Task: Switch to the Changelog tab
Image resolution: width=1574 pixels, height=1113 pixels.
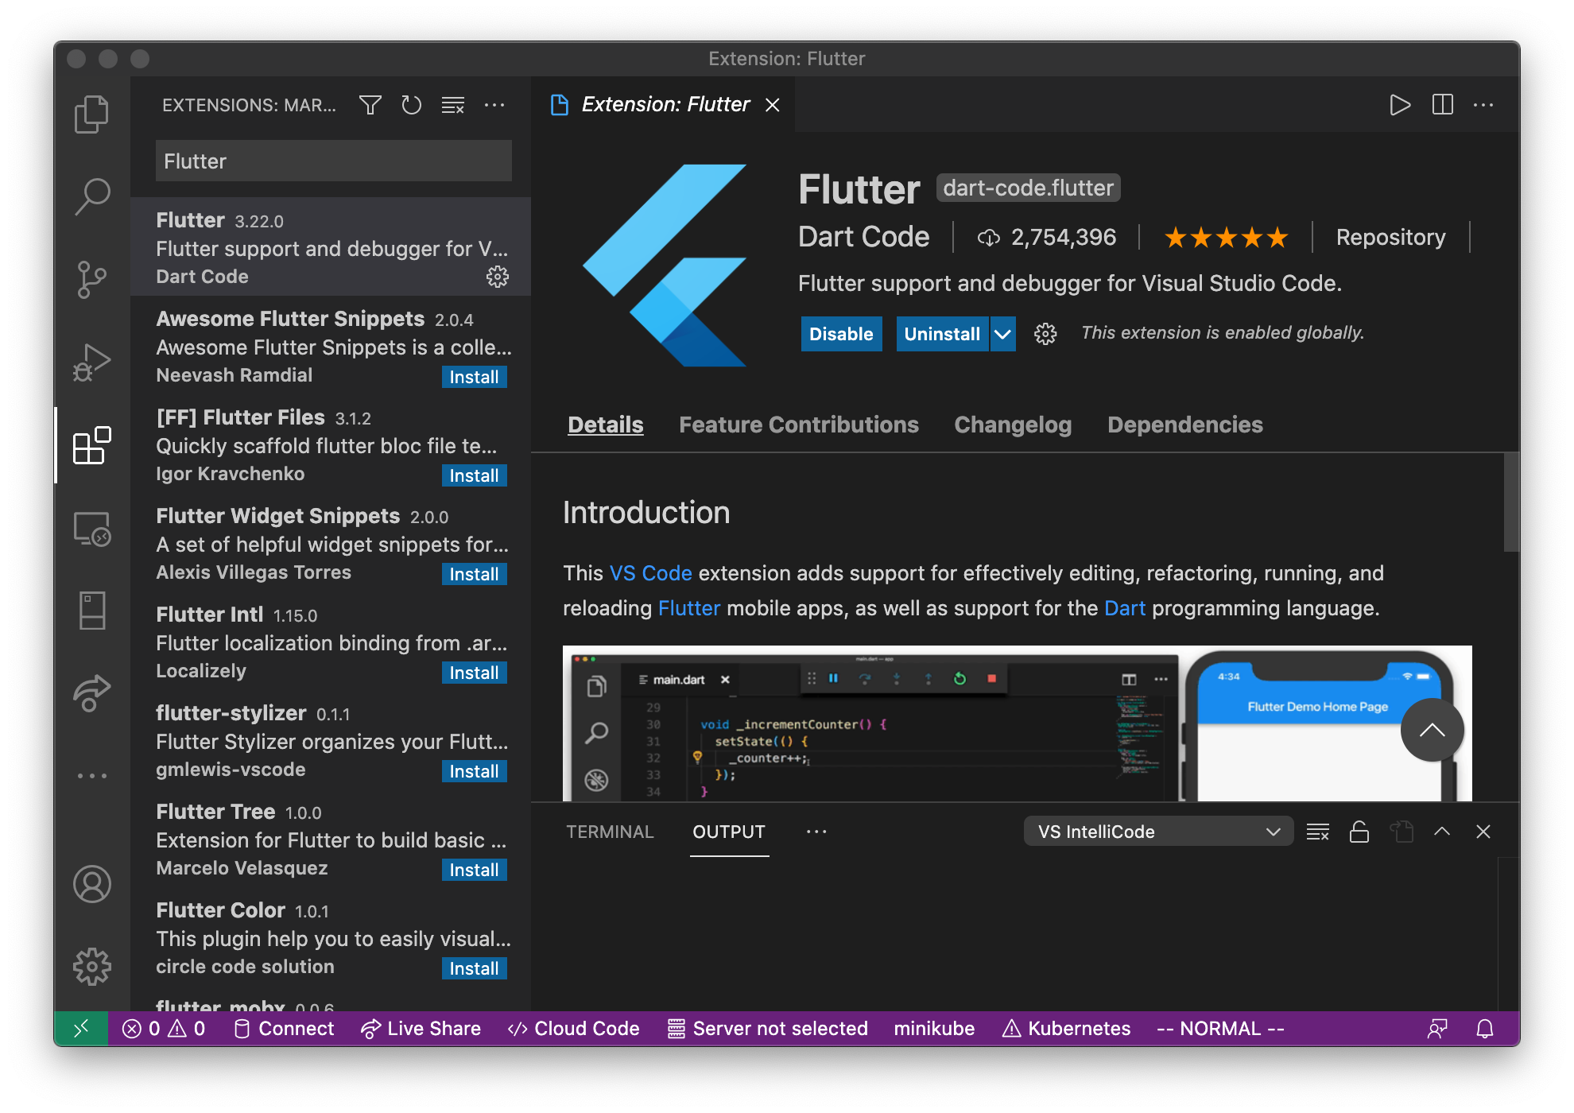Action: [1013, 425]
